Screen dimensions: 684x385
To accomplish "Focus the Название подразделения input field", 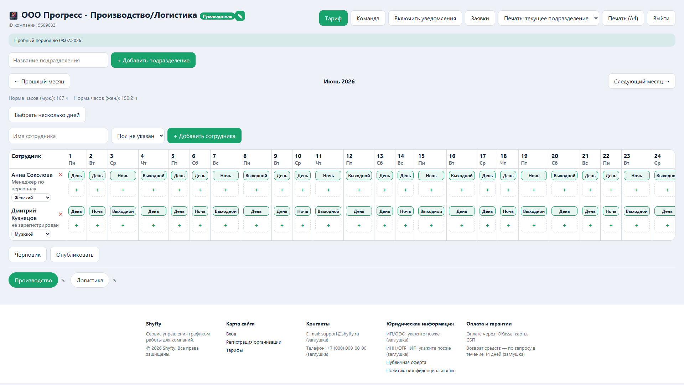I will click(58, 60).
